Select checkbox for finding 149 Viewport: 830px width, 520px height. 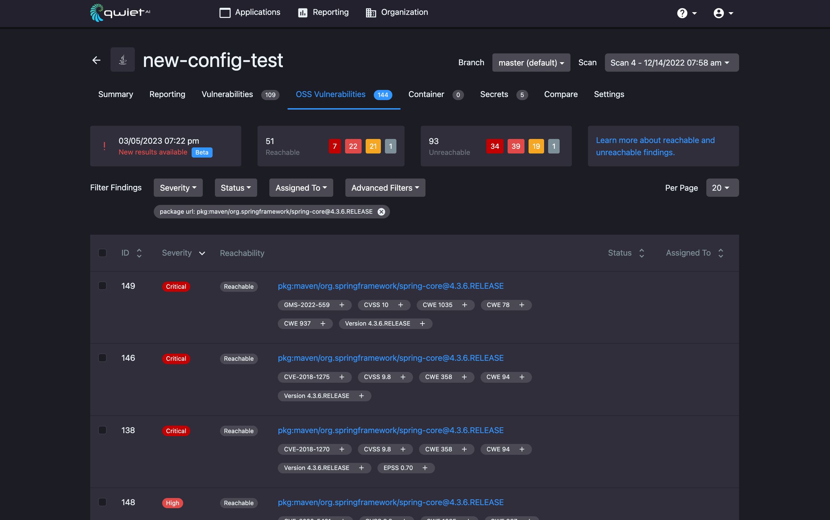pyautogui.click(x=102, y=286)
